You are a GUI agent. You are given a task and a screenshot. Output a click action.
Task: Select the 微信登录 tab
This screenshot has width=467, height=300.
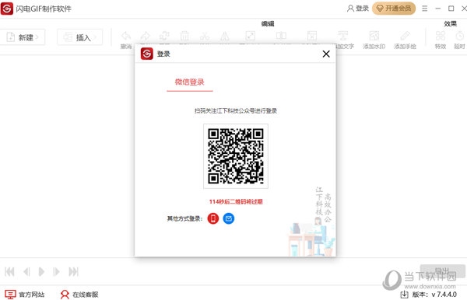coord(190,82)
